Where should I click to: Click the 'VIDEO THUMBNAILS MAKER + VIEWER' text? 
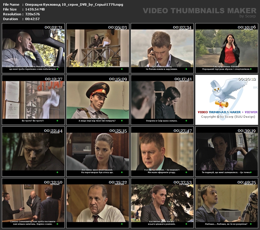227,112
